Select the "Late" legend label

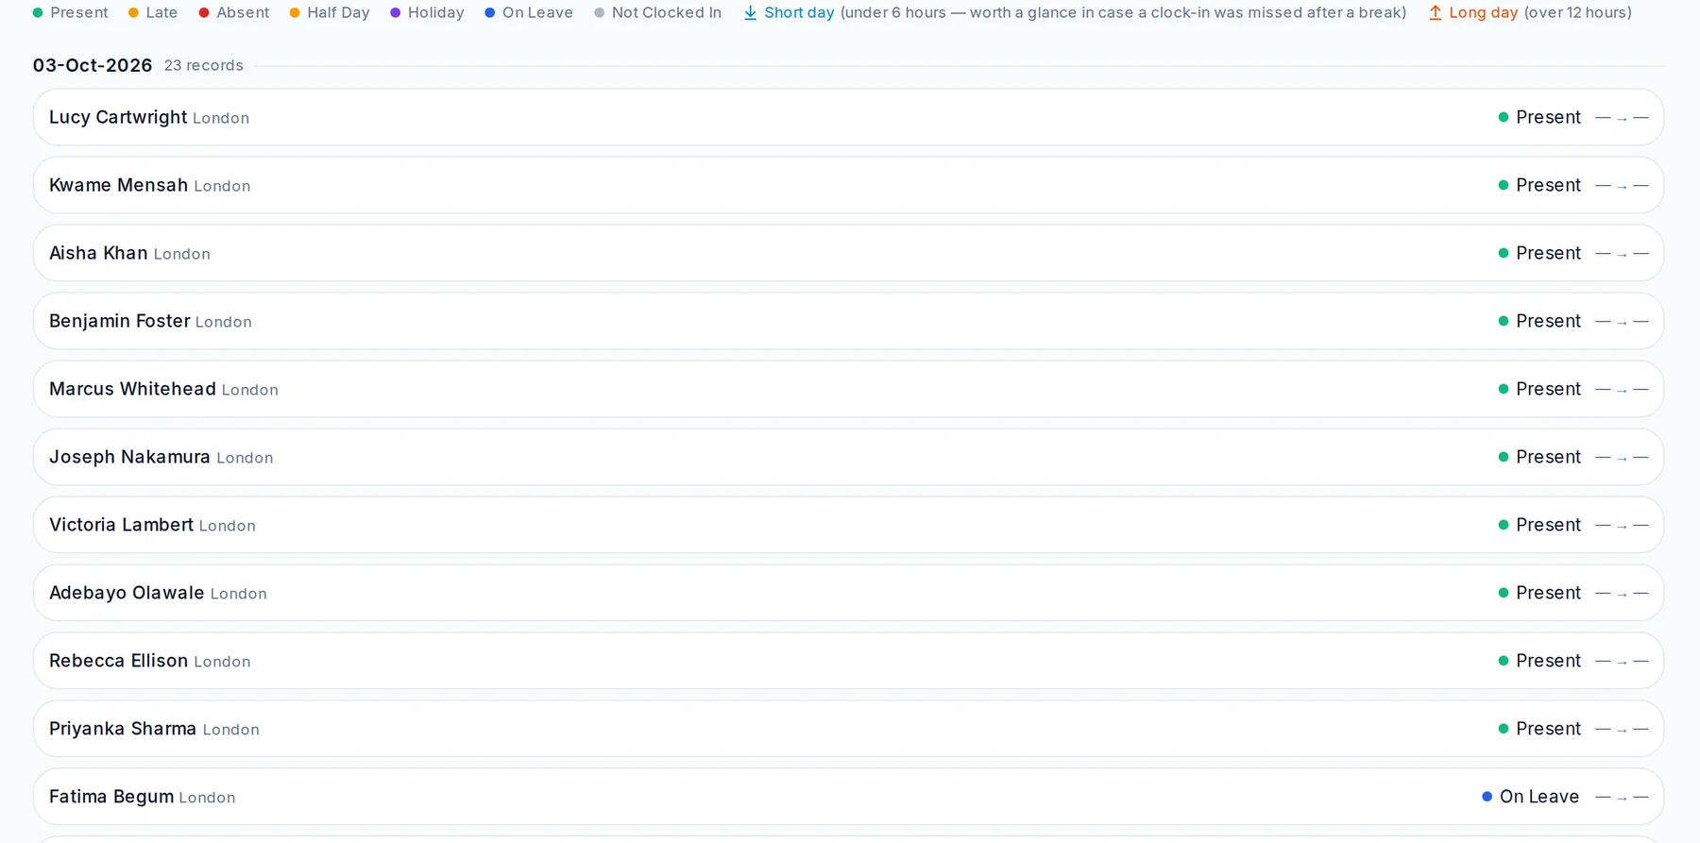click(161, 13)
